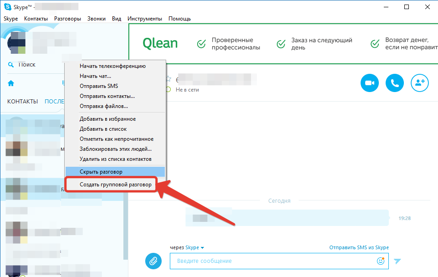Image resolution: width=438 pixels, height=277 pixels.
Task: Click the Qlean advertisement logo
Action: 160,43
